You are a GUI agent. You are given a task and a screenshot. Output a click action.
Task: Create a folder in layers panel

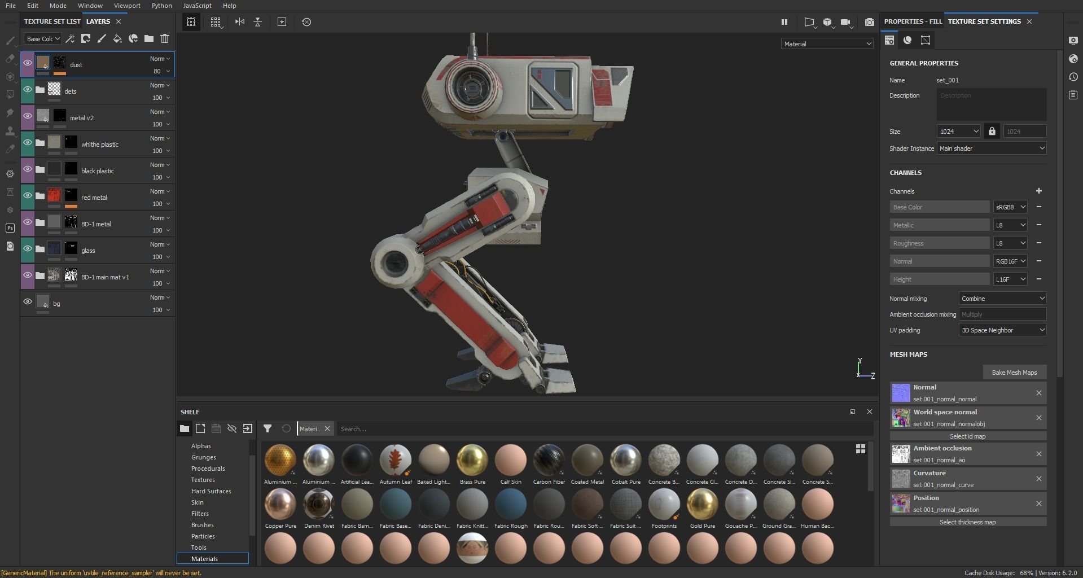point(149,38)
